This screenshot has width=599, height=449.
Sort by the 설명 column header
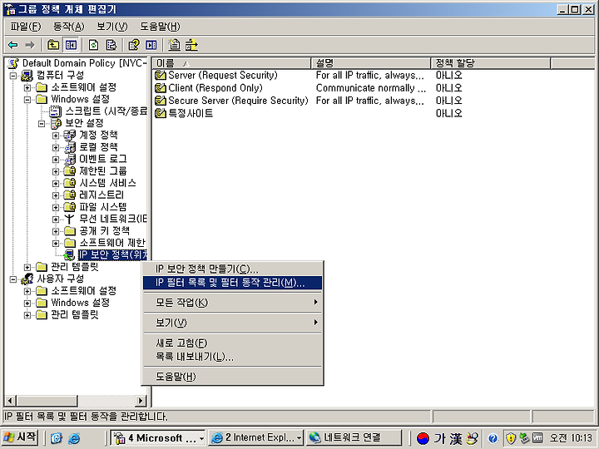[371, 63]
